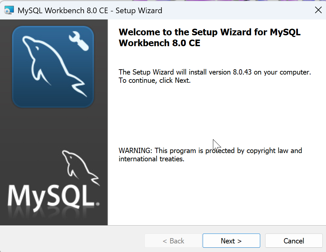Click the greyed-out < Back button
This screenshot has width=326, height=252.
(173, 241)
